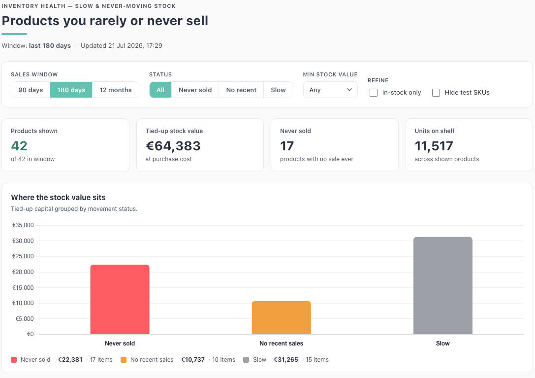Screen dimensions: 535x378
Task: Click the chevron in the Any dropdown
Action: 349,90
